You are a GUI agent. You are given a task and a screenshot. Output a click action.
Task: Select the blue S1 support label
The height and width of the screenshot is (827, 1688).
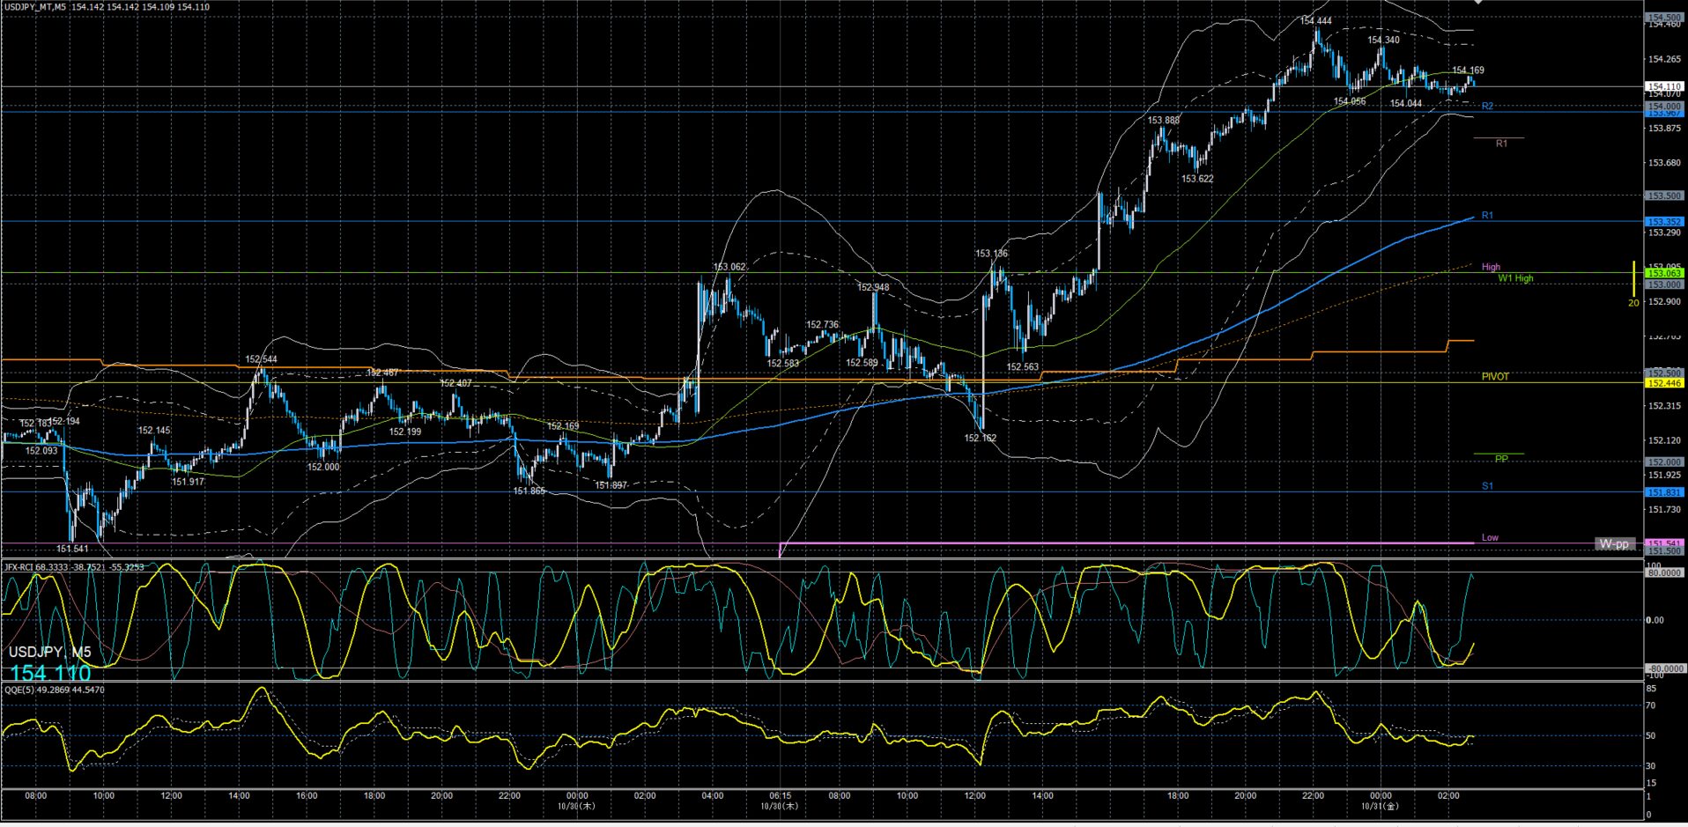click(1487, 486)
